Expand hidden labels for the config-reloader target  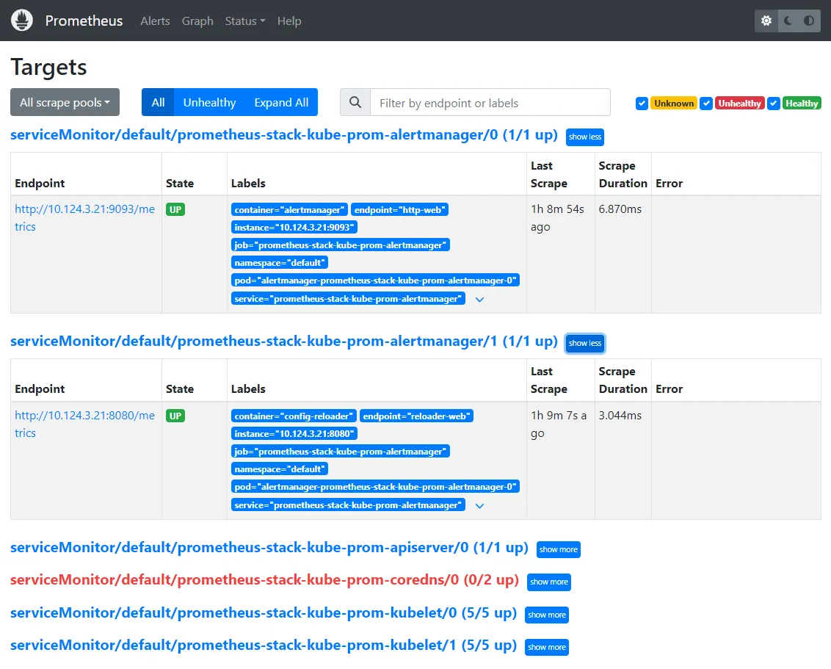[x=479, y=505]
